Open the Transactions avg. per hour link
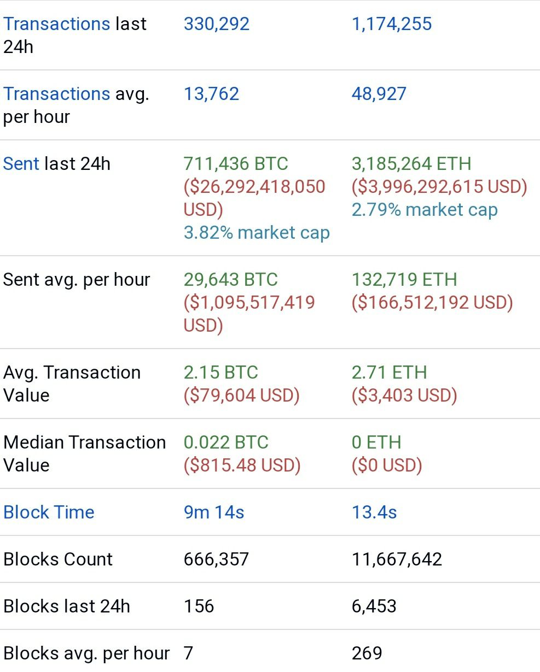540x672 pixels. pyautogui.click(x=57, y=94)
